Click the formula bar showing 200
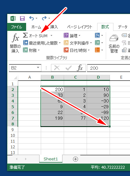 click(109, 68)
